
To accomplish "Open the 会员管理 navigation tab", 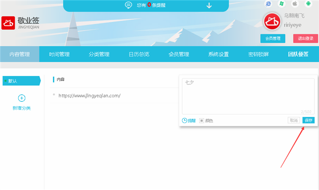I will [179, 54].
